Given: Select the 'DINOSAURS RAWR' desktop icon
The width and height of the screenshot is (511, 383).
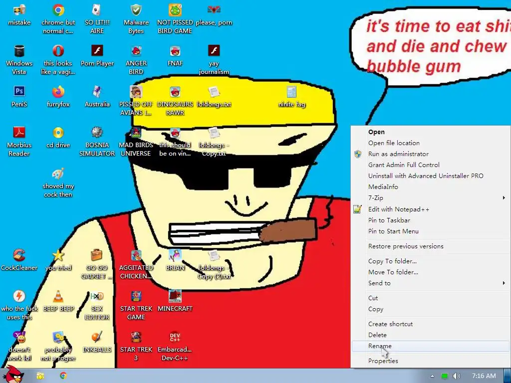Looking at the screenshot, I should click(175, 101).
